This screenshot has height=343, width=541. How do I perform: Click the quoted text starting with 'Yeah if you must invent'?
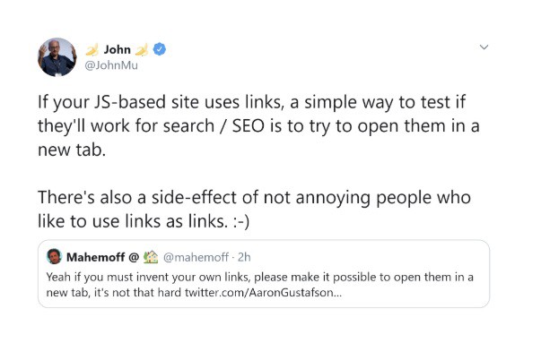pos(260,285)
